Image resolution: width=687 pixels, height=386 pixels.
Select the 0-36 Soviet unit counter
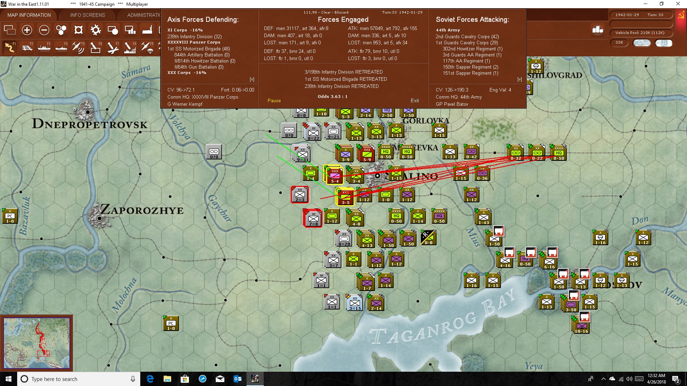click(x=482, y=173)
